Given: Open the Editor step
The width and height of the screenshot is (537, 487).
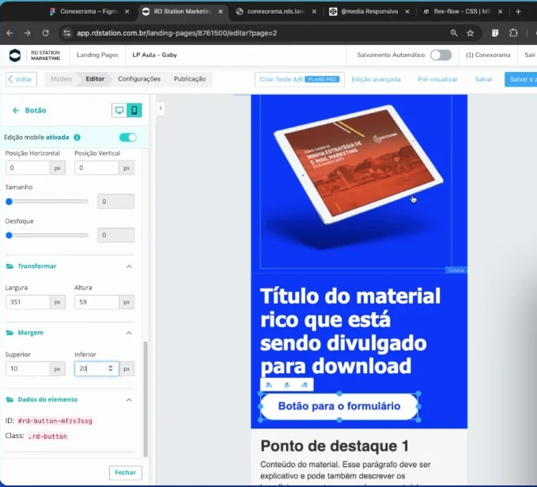Looking at the screenshot, I should [95, 79].
